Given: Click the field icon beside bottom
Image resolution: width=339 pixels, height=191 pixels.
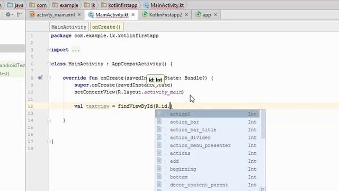Looking at the screenshot, I should (x=159, y=177).
